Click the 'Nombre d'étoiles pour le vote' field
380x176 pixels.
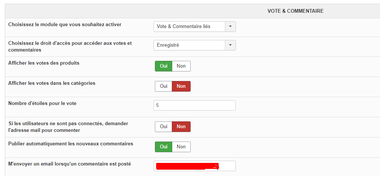[195, 105]
